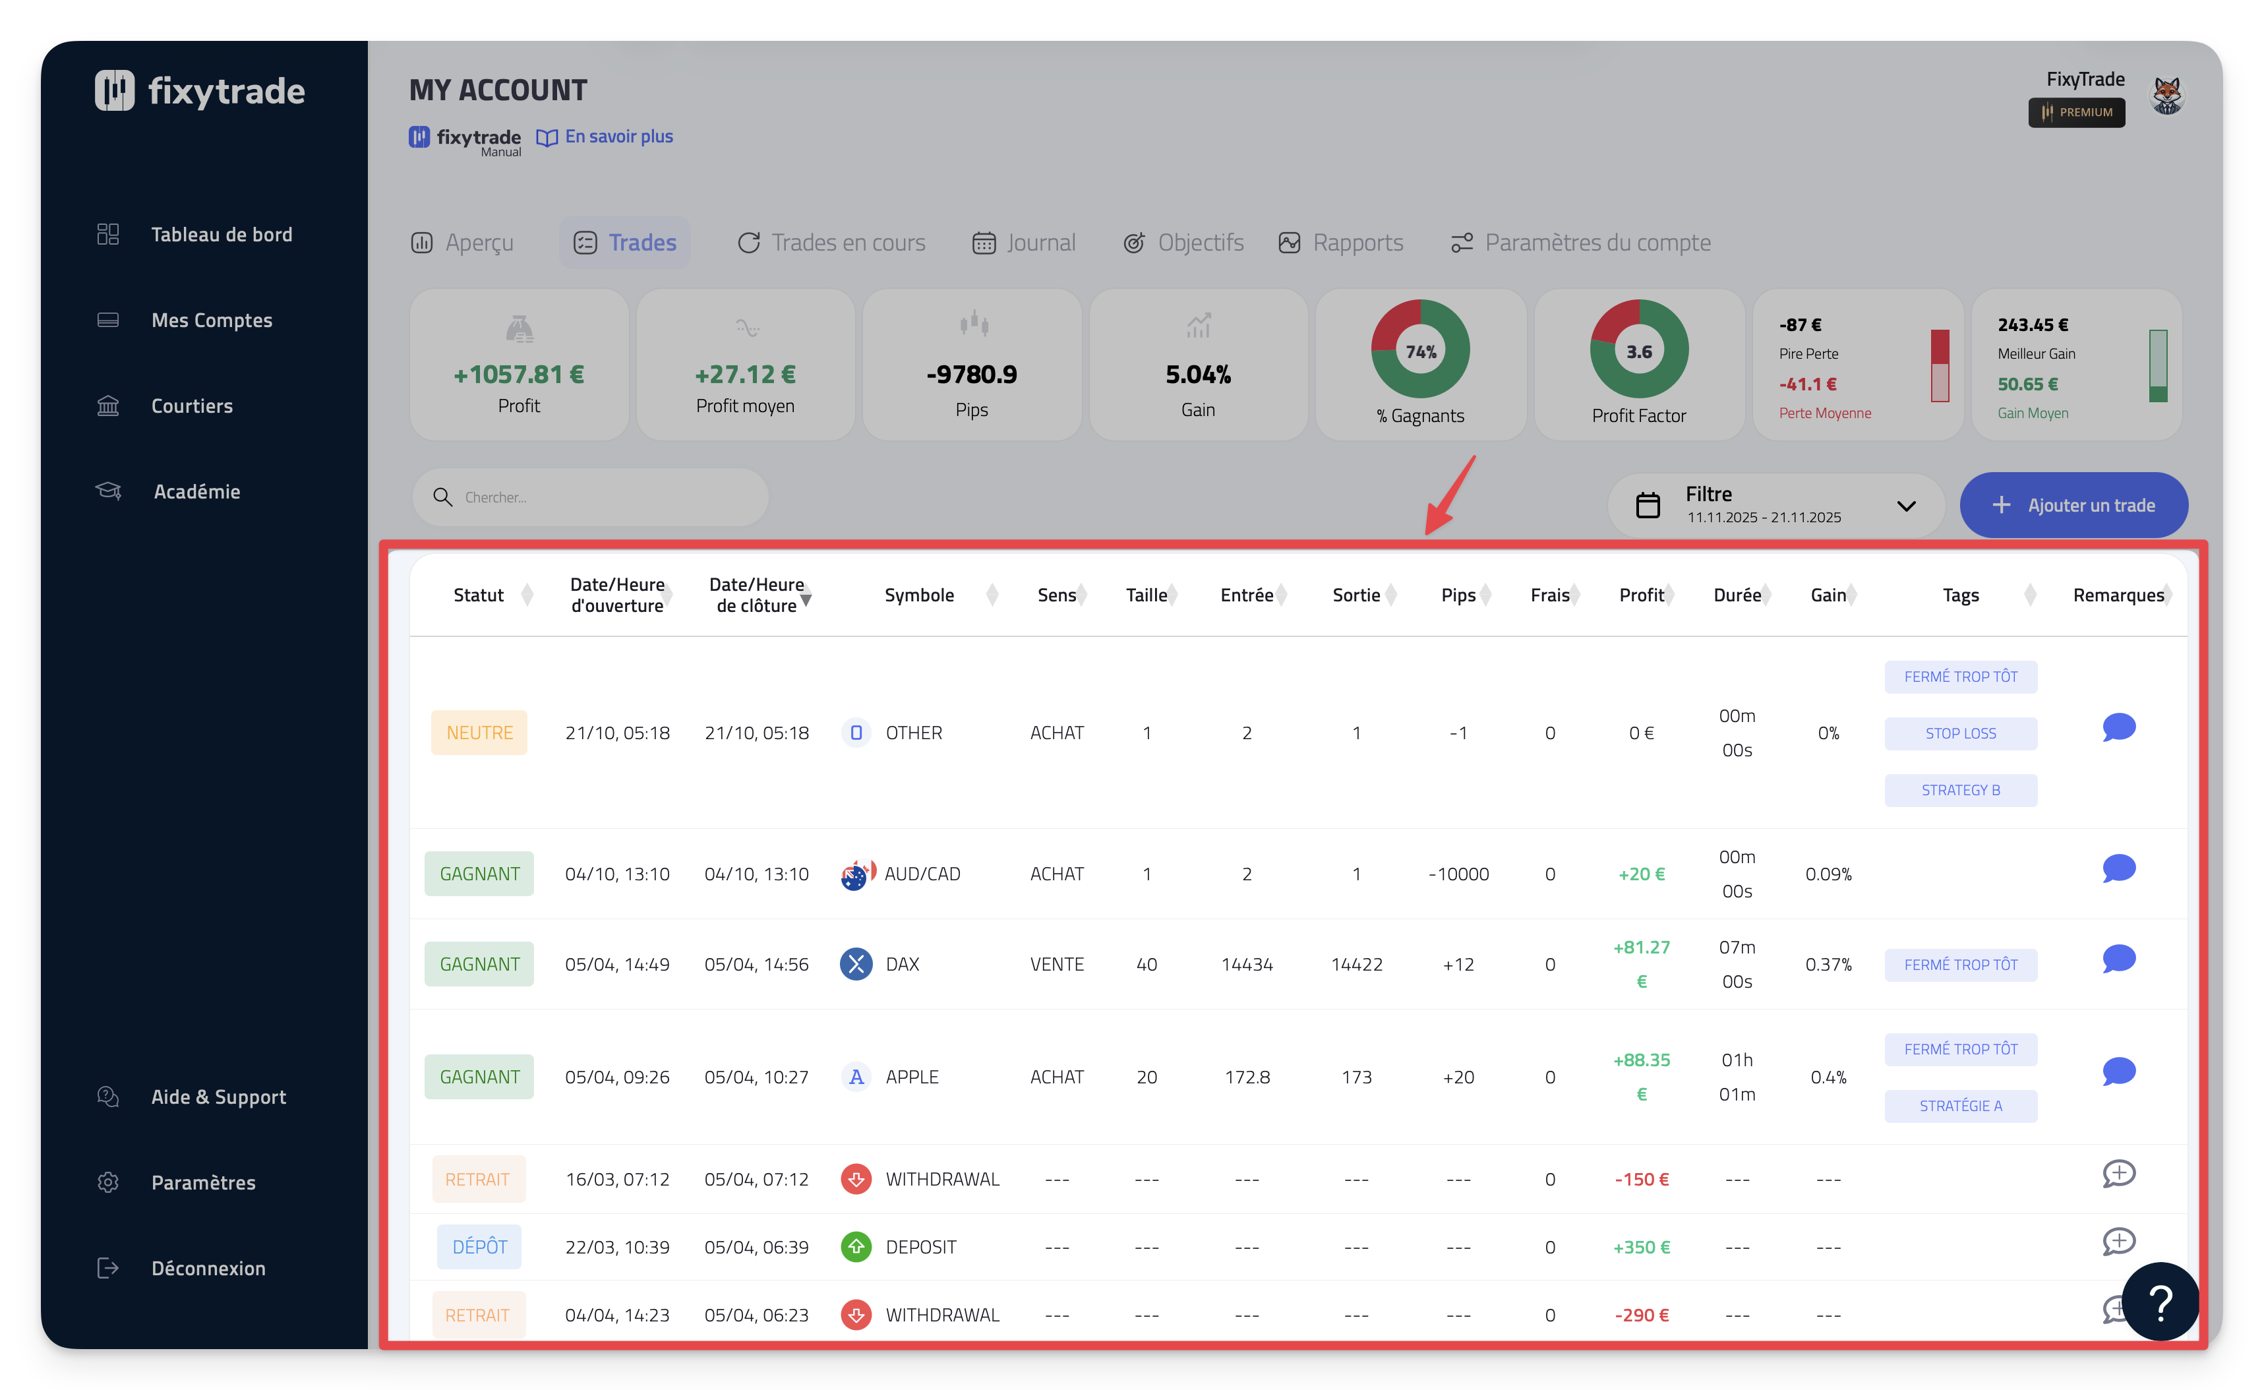
Task: Open remarks bubble for DAX trade
Action: pos(2118,959)
